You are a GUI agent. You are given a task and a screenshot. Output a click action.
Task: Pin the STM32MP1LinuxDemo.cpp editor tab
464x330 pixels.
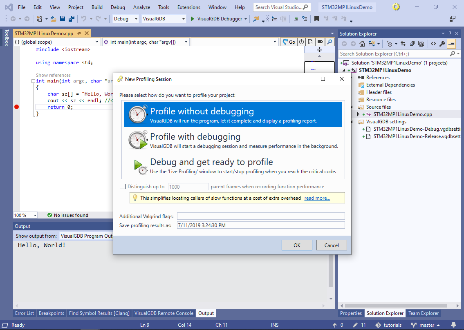(x=79, y=33)
